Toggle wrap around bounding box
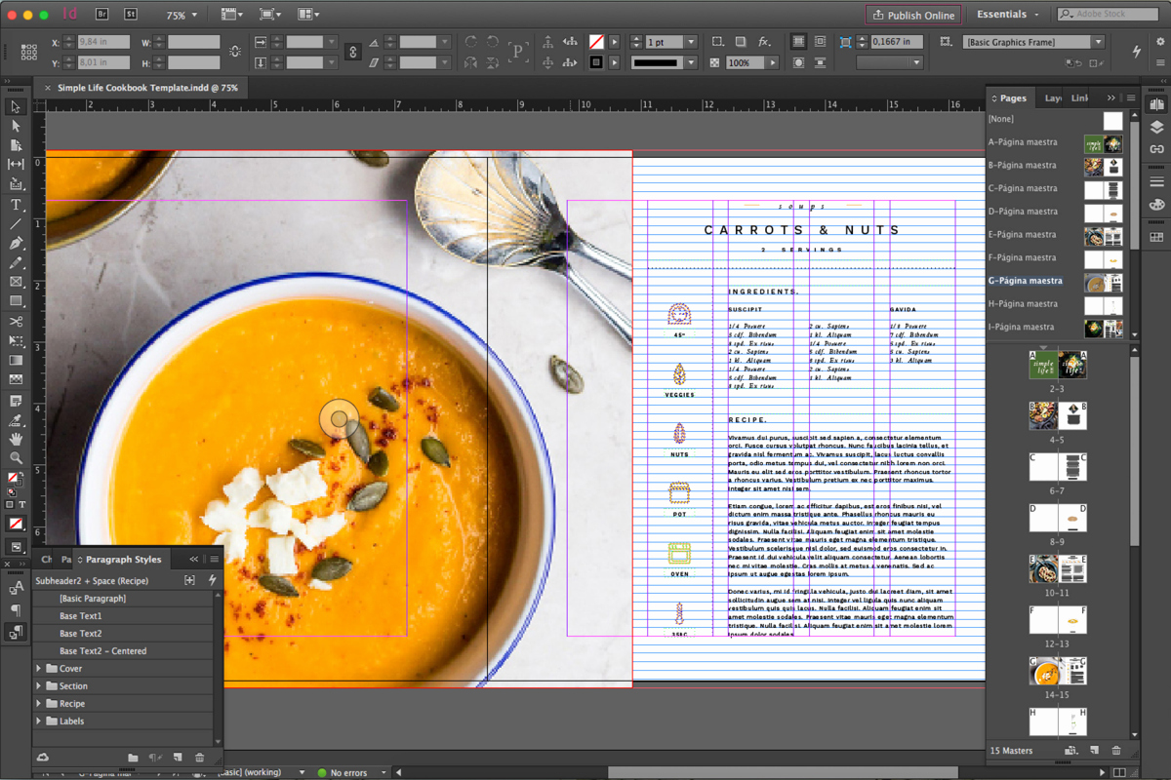The image size is (1171, 780). coord(820,42)
